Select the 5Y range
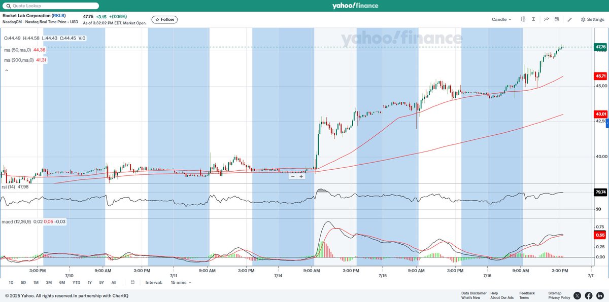 coord(101,282)
